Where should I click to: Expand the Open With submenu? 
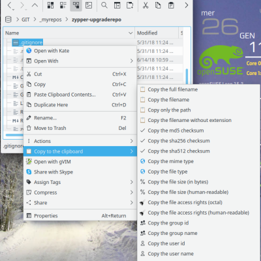coord(80,61)
